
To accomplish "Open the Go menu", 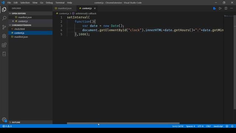I will [x=42, y=3].
